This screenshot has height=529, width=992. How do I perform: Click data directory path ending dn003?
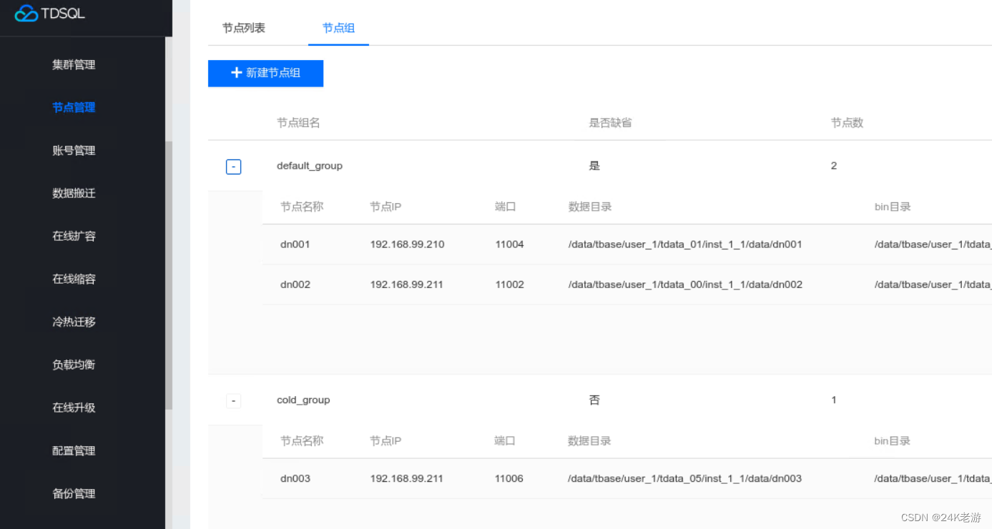(x=685, y=479)
